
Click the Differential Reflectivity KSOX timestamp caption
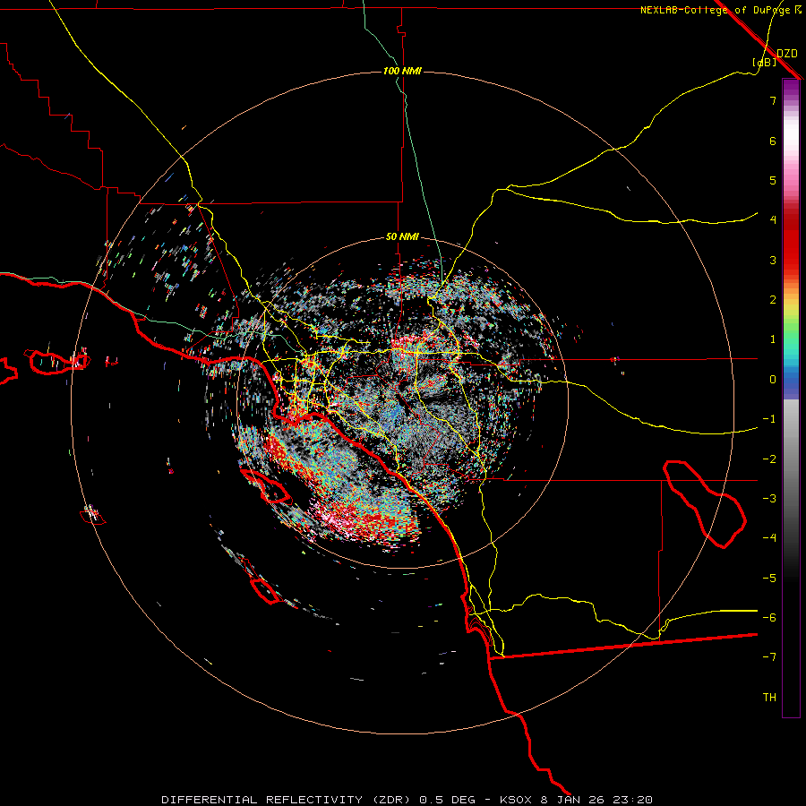click(x=407, y=800)
